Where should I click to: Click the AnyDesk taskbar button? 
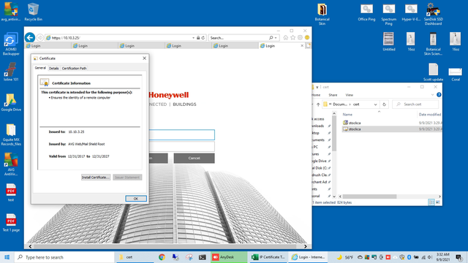coord(229,257)
